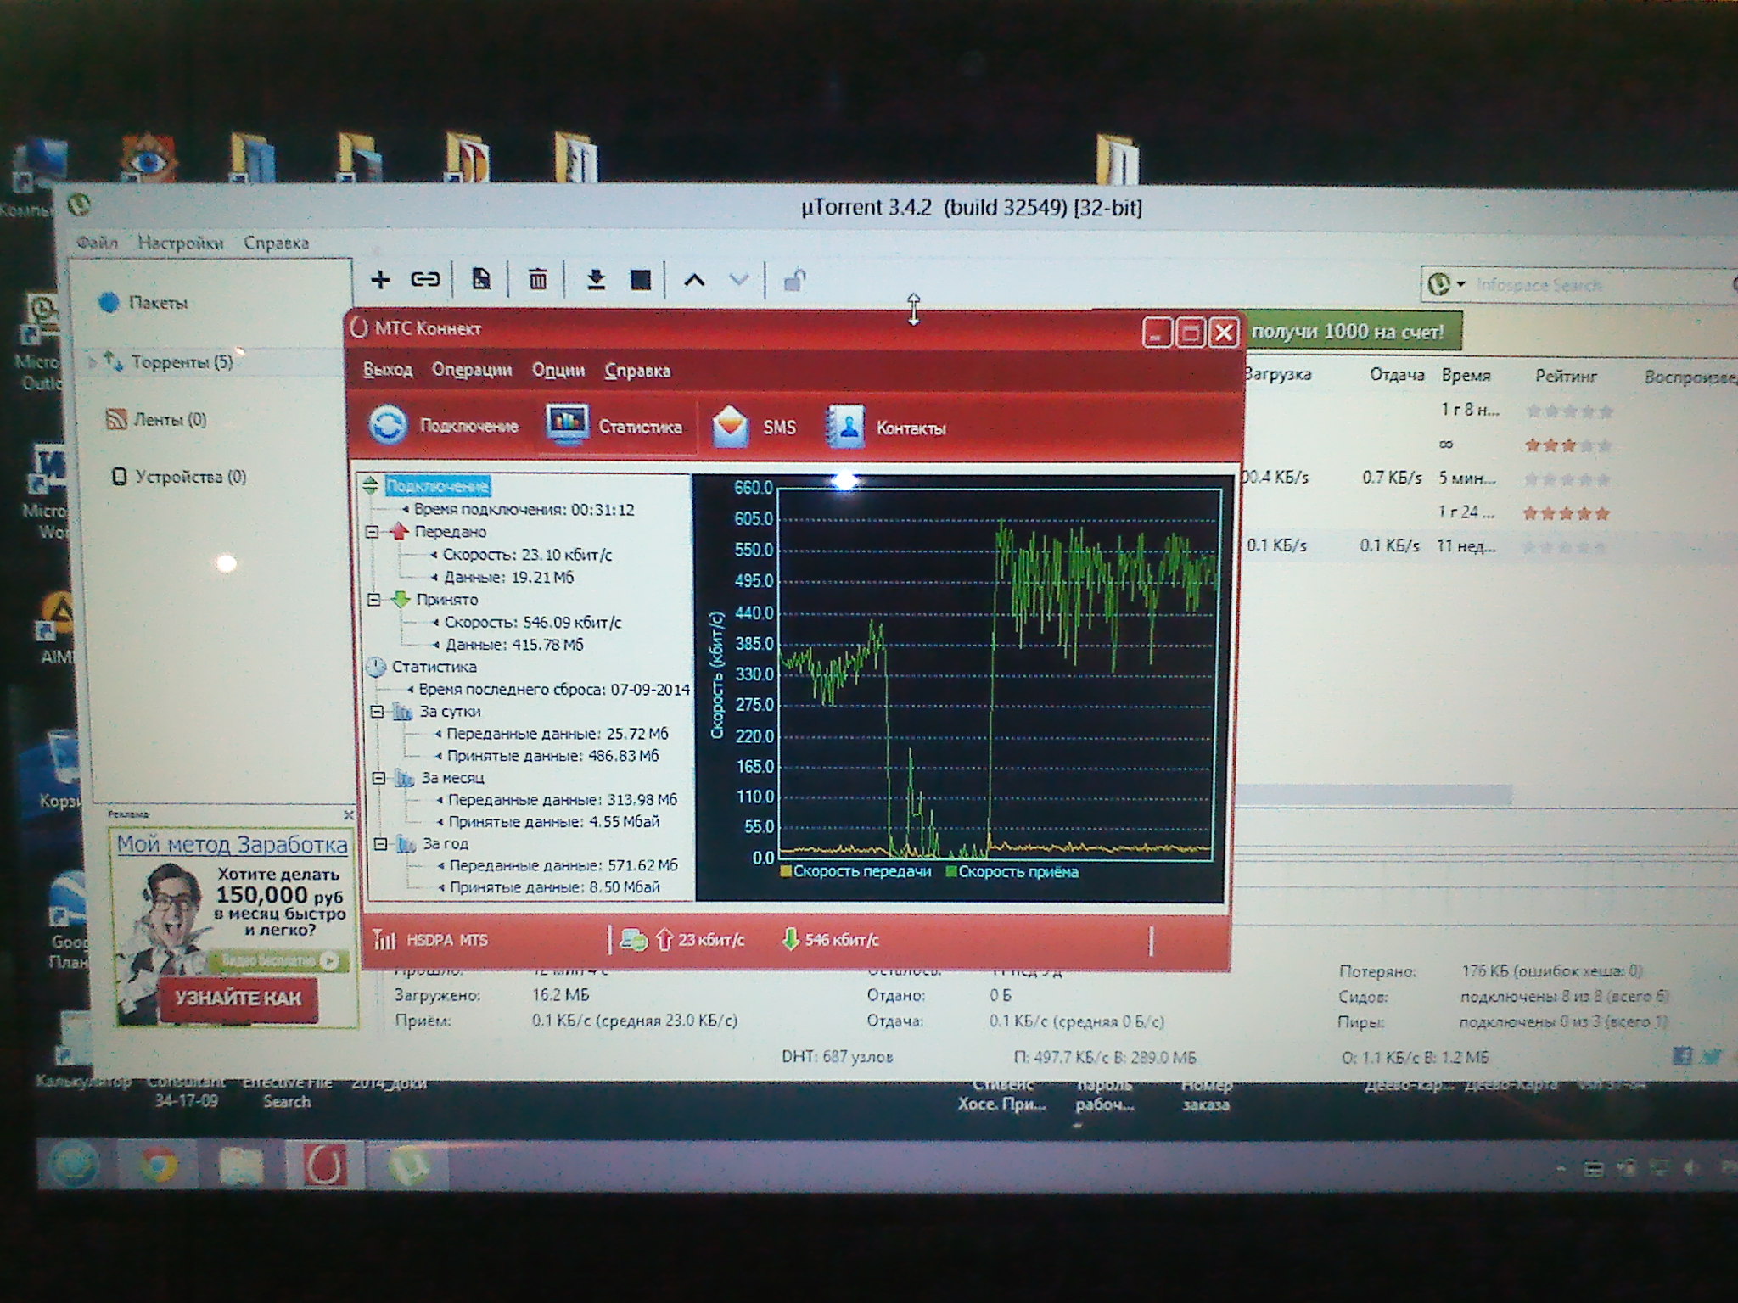Image resolution: width=1738 pixels, height=1303 pixels.
Task: Select Данные: 415.78 Мб row
Action: tap(514, 645)
